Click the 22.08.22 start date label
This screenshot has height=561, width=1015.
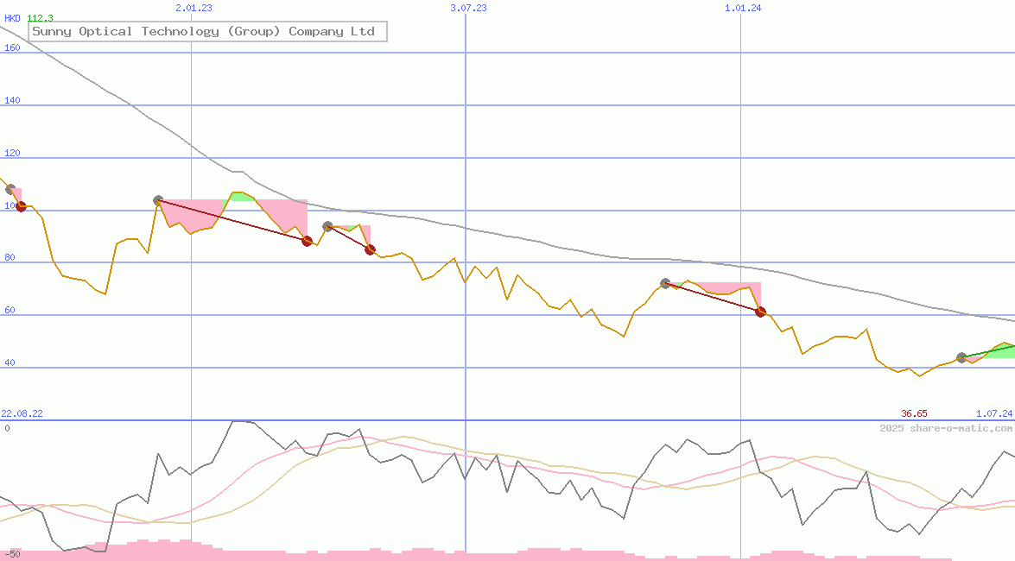22,413
